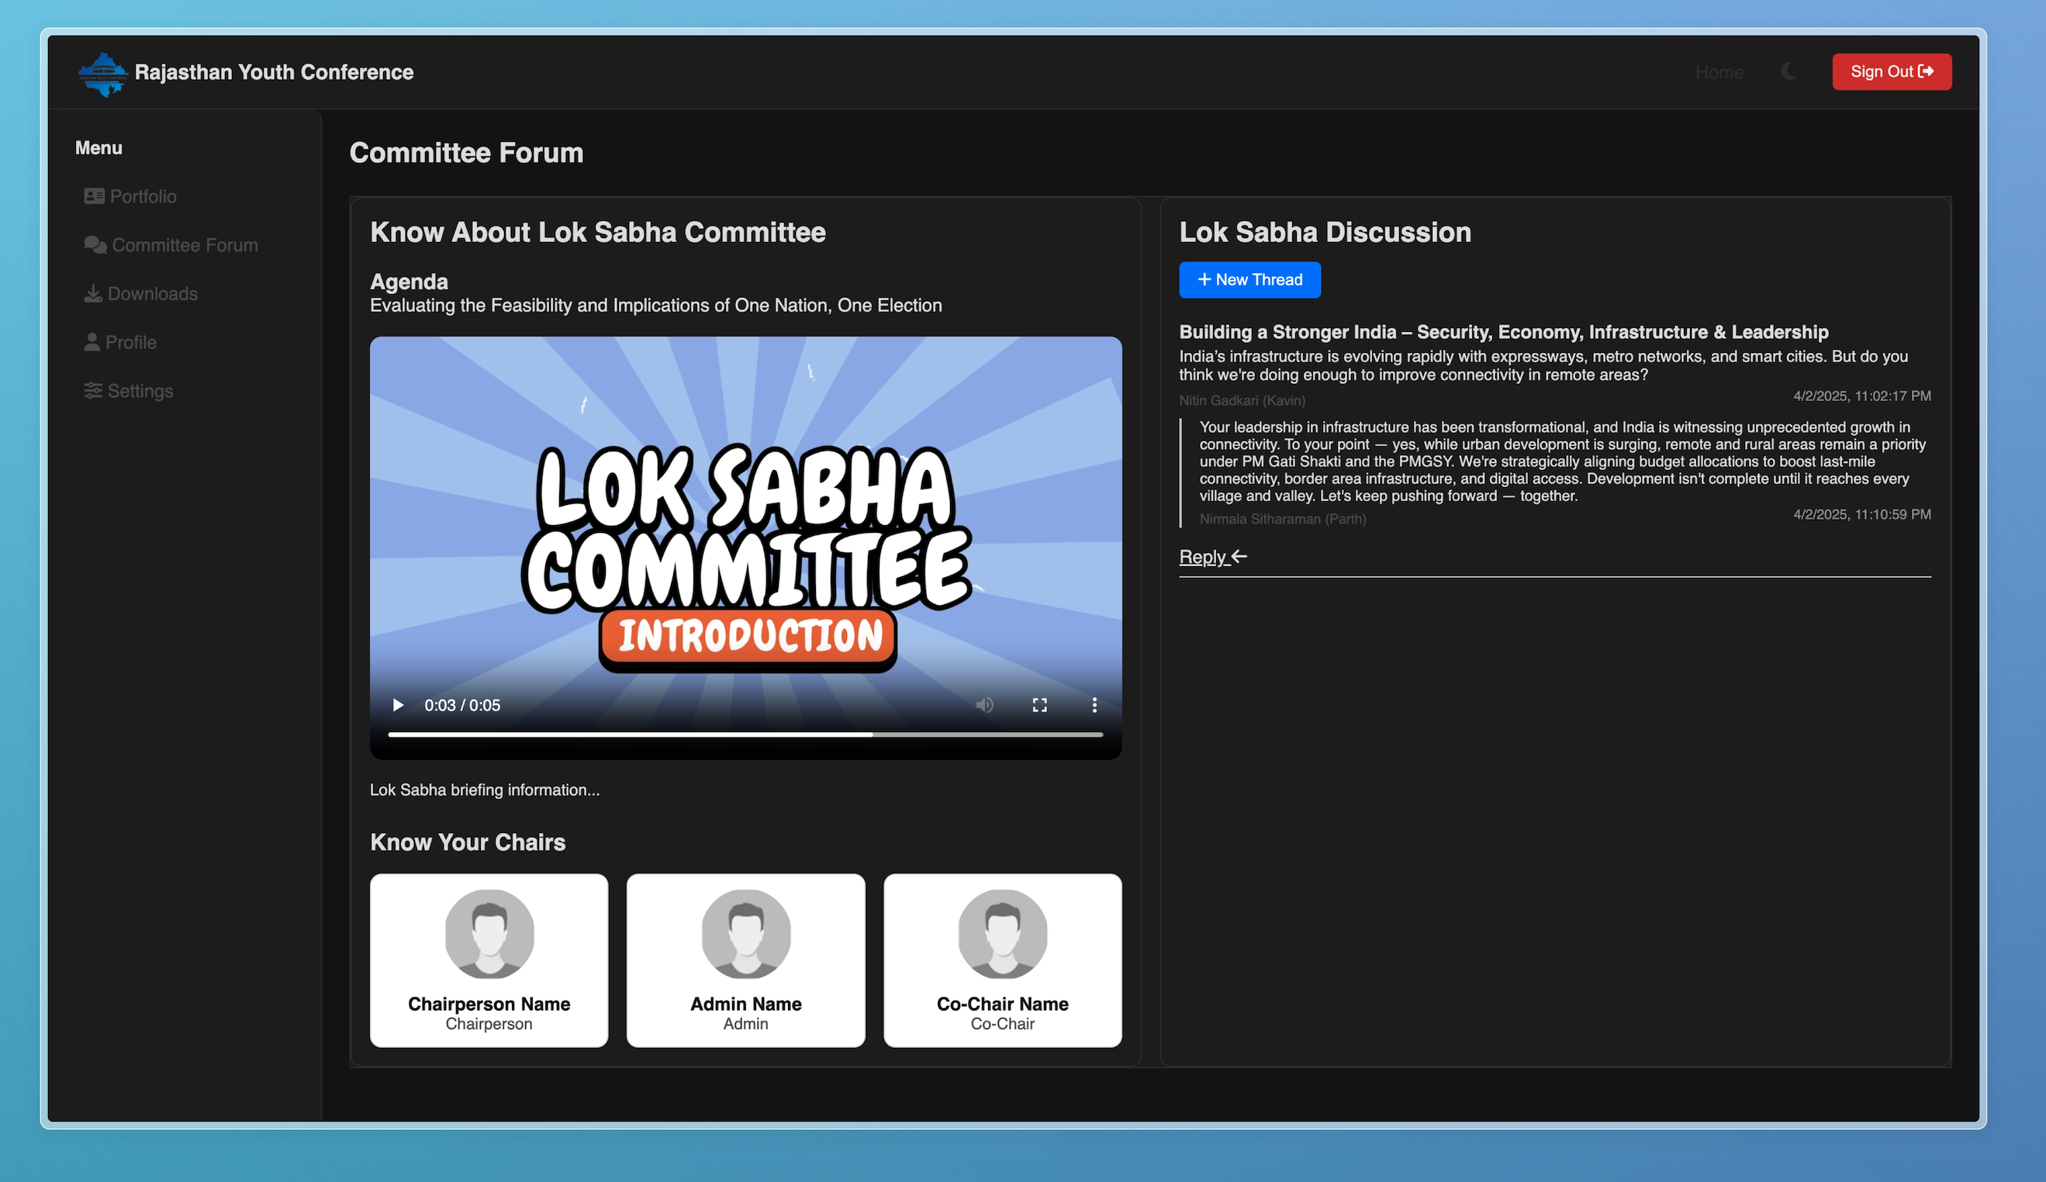Click the timestamp '4/2/2025, 11:10:59 PM'
The image size is (2046, 1182).
(x=1861, y=515)
